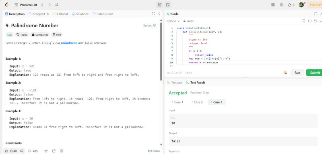
Task: Click the editor bookmark icon
Action: 304,21
